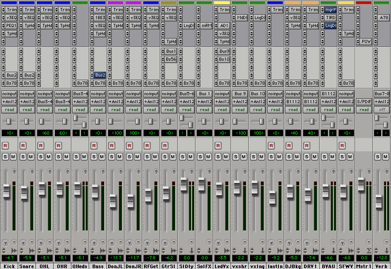The width and height of the screenshot is (391, 269).
Task: Click the BVAU track type icon
Action: [333, 250]
